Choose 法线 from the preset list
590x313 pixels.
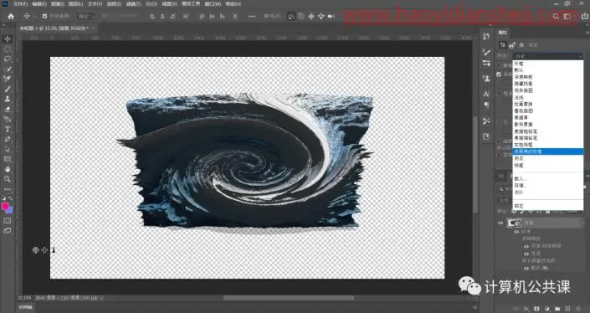click(x=548, y=97)
